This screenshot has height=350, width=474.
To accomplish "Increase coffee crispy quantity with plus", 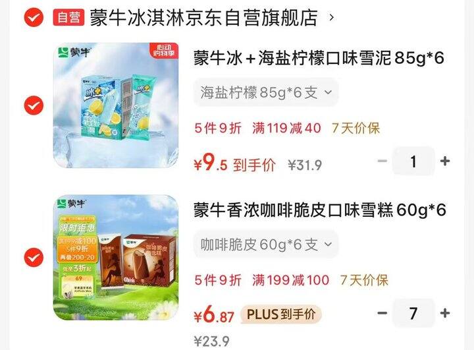I will [445, 313].
